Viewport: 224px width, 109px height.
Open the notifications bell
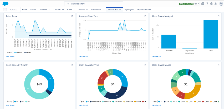pyautogui.click(x=216, y=4)
